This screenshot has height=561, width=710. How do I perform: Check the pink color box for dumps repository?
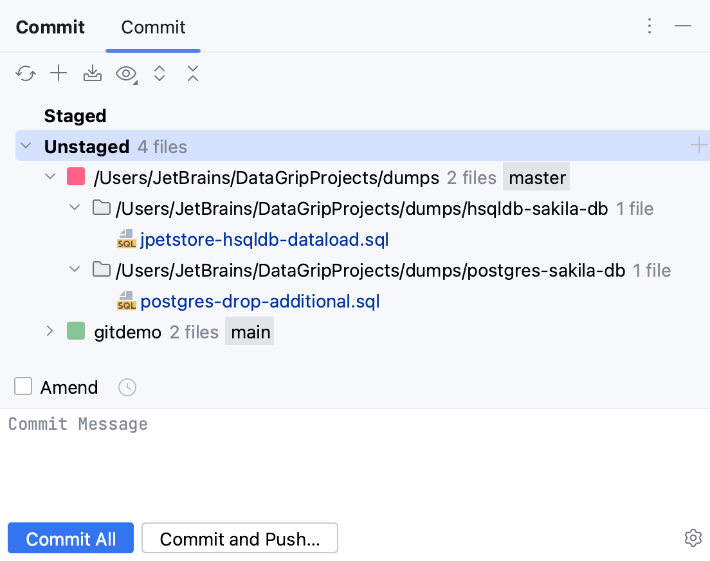click(x=76, y=176)
